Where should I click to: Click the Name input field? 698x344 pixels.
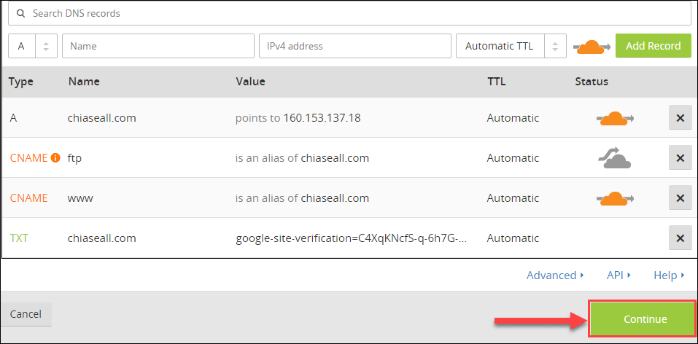click(158, 46)
